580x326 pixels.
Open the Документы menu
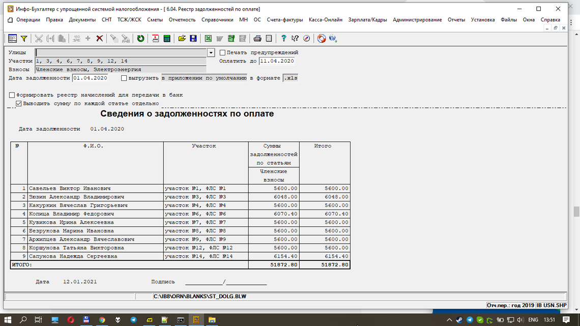point(82,20)
